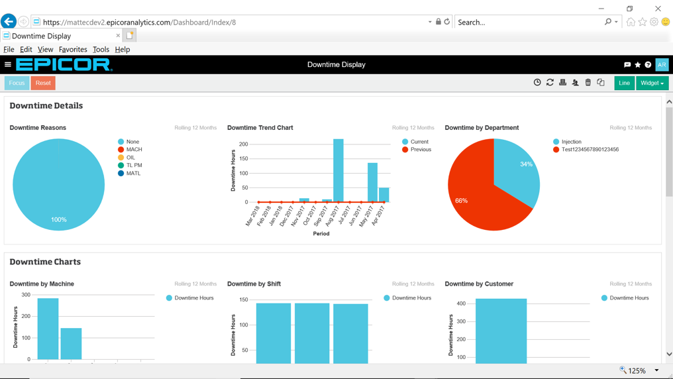
Task: Mark dashboard as favorite with star icon
Action: (637, 65)
